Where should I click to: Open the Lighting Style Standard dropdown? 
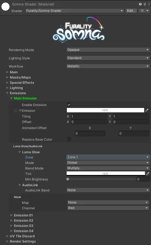click(108, 58)
